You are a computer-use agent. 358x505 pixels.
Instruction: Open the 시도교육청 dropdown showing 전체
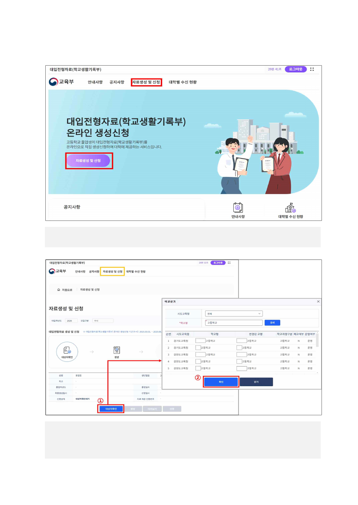tap(234, 314)
